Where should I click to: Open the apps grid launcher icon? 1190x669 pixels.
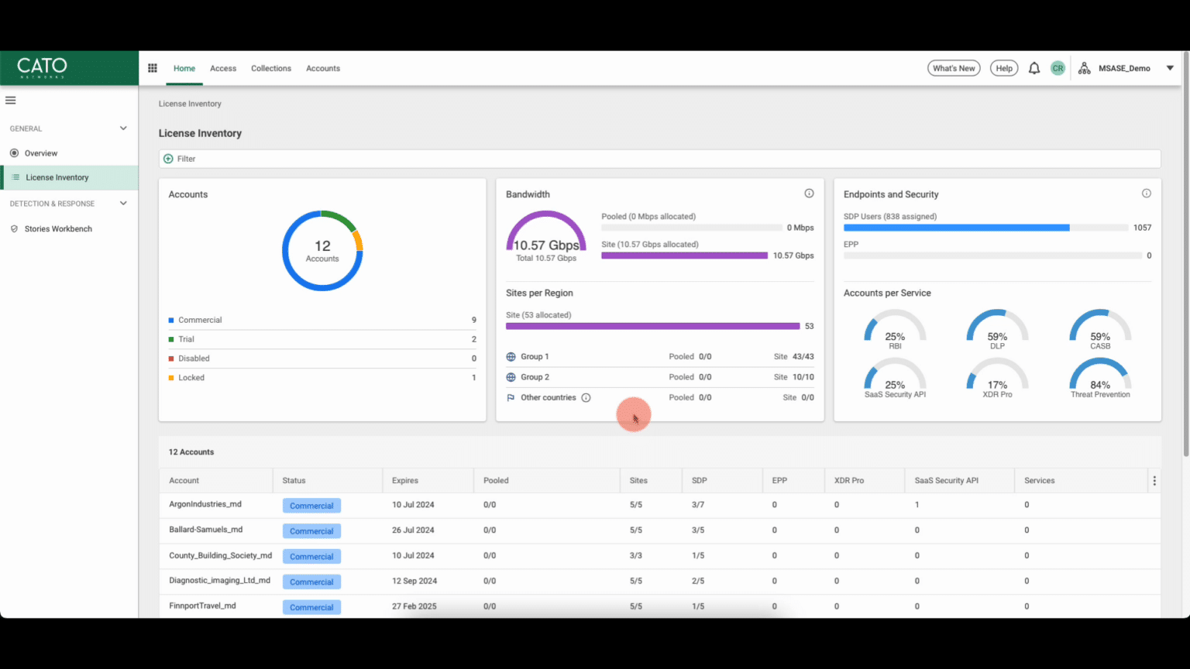(x=153, y=68)
